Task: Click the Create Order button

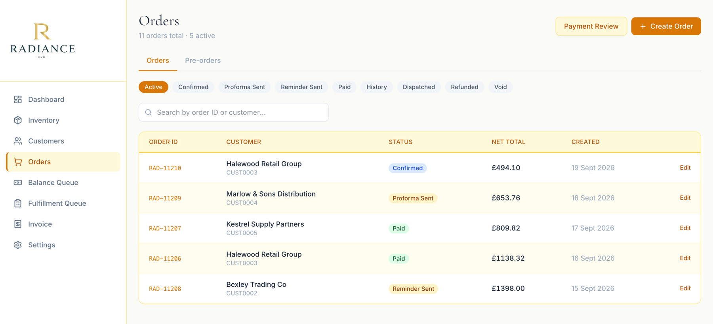Action: [666, 26]
